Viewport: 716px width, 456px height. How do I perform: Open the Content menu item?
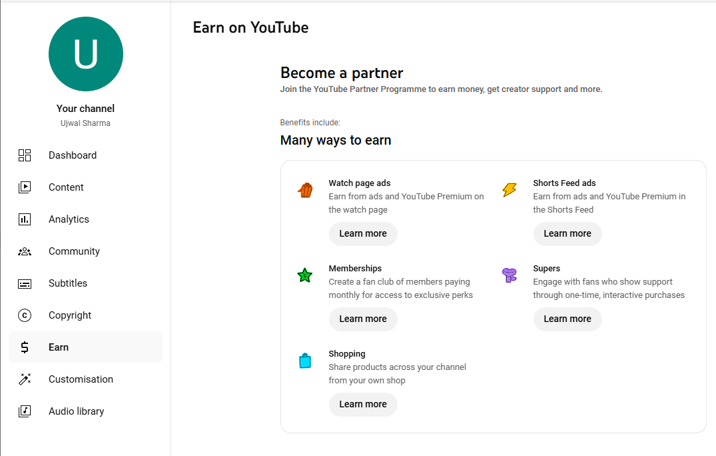[66, 187]
